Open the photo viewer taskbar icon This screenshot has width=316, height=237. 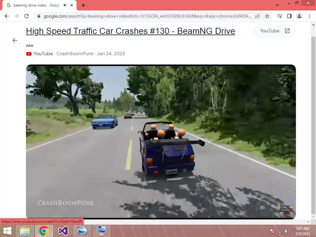pos(82,231)
